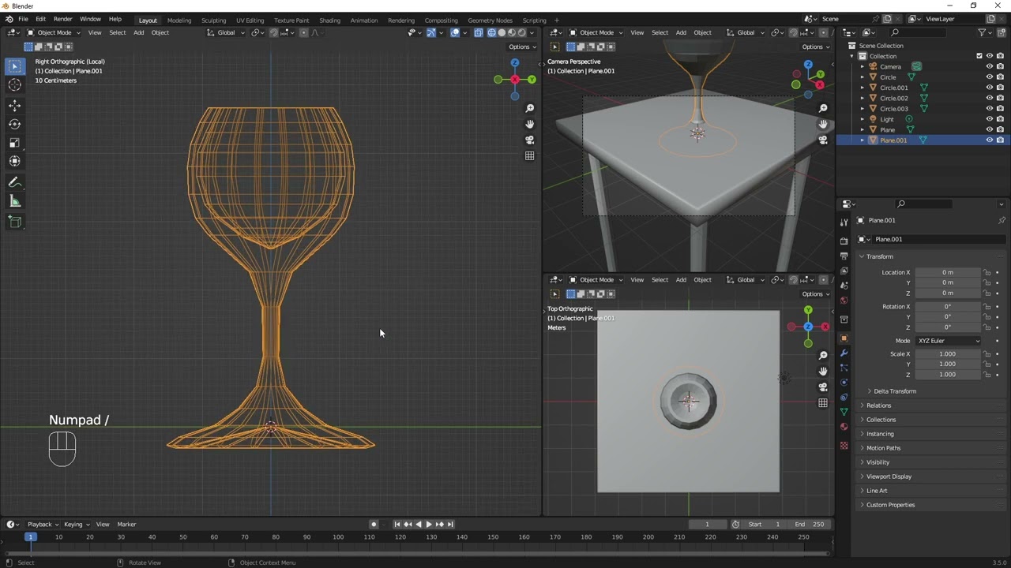Open the Render menu
This screenshot has height=568, width=1011.
(x=62, y=20)
